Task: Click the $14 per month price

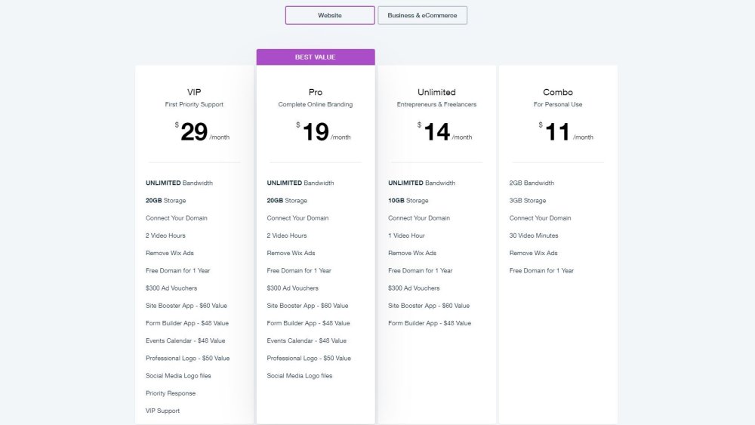Action: [445, 132]
